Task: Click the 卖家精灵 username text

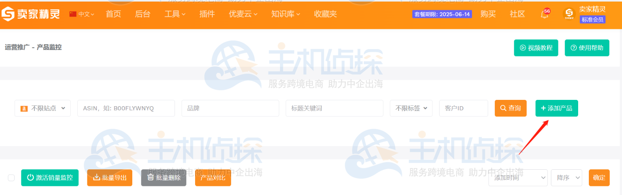Action: pos(592,9)
